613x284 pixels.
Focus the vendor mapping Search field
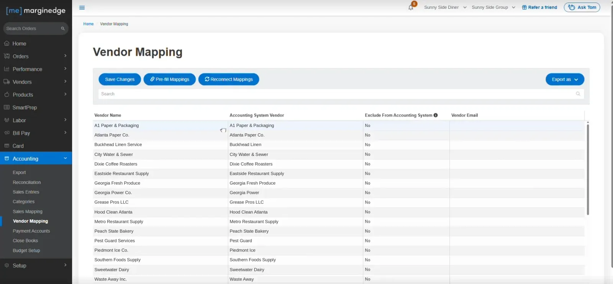click(x=341, y=94)
